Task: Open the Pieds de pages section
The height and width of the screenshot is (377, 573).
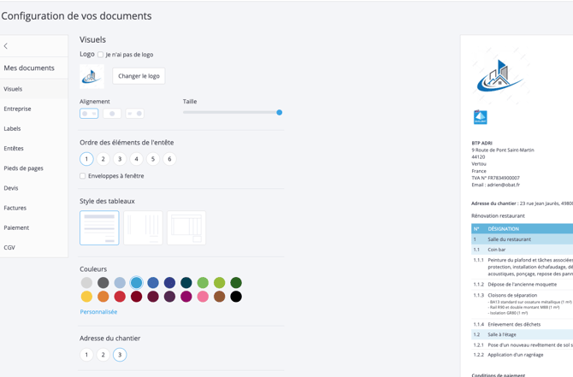Action: (x=23, y=168)
